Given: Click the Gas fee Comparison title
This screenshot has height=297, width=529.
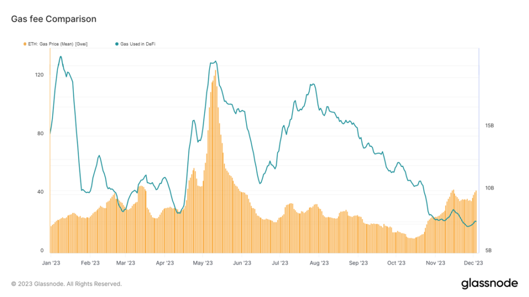Looking at the screenshot, I should tap(54, 19).
